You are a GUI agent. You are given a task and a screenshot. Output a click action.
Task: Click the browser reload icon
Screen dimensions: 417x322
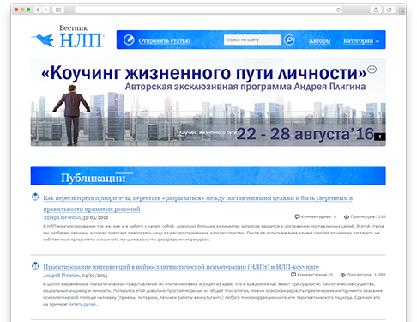point(338,9)
